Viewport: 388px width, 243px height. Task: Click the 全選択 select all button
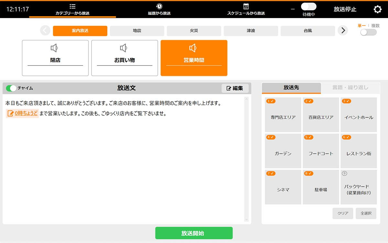point(366,213)
